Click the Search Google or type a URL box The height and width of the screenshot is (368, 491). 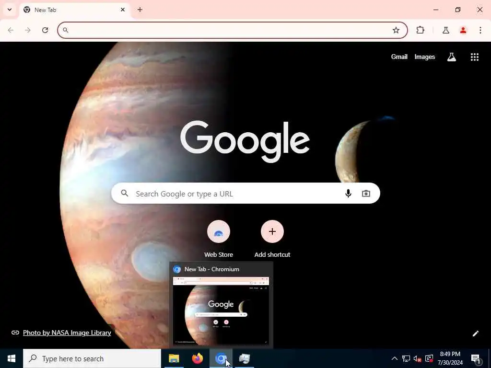(x=245, y=194)
